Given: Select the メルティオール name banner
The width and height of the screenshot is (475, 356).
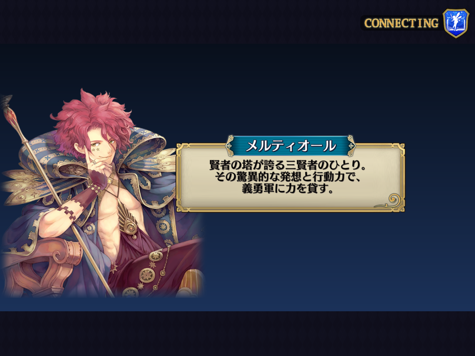Looking at the screenshot, I should (291, 146).
